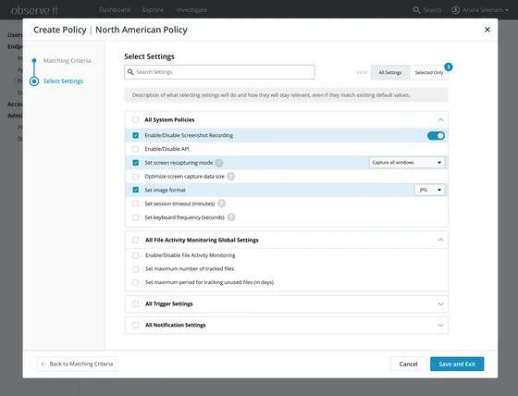Click help icon beside Set screen recapturing mode

click(x=218, y=163)
